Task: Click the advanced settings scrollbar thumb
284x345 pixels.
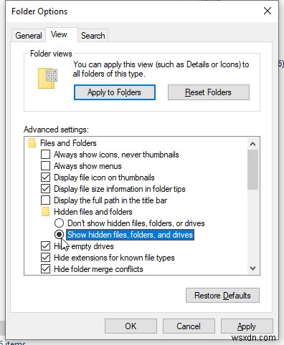Action: [253, 170]
